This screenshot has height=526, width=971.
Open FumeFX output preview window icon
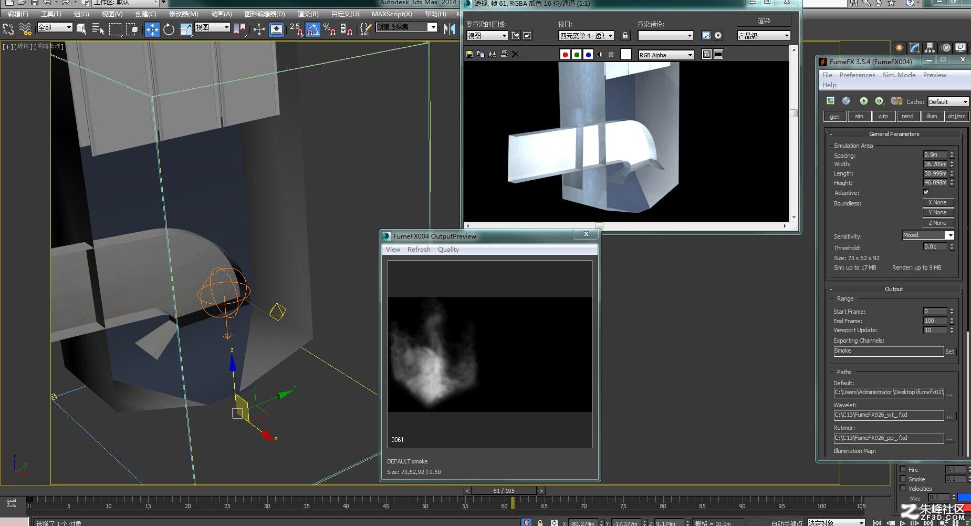point(830,101)
